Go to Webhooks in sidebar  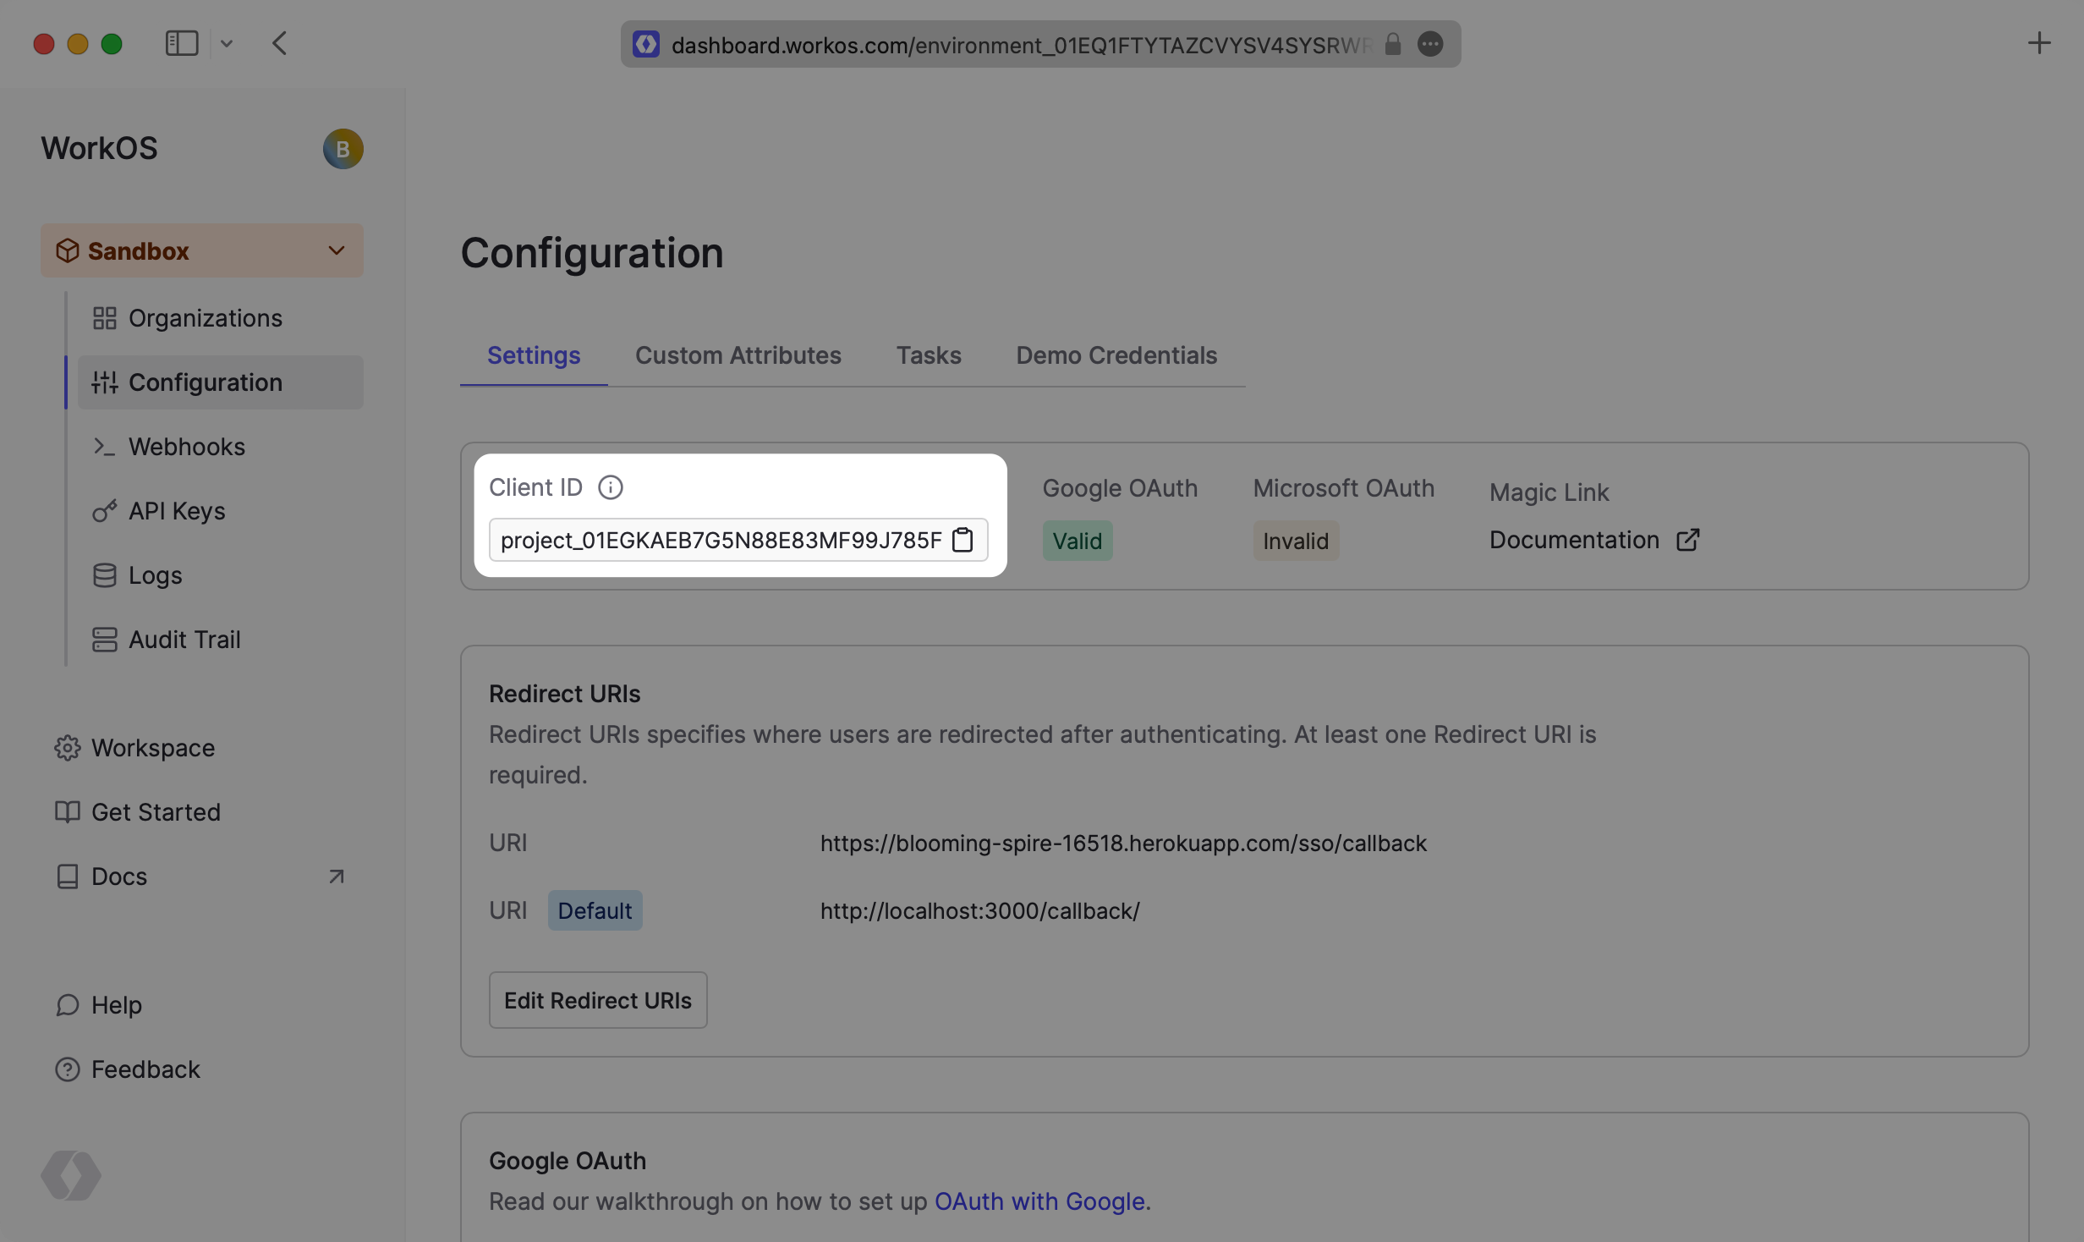186,447
